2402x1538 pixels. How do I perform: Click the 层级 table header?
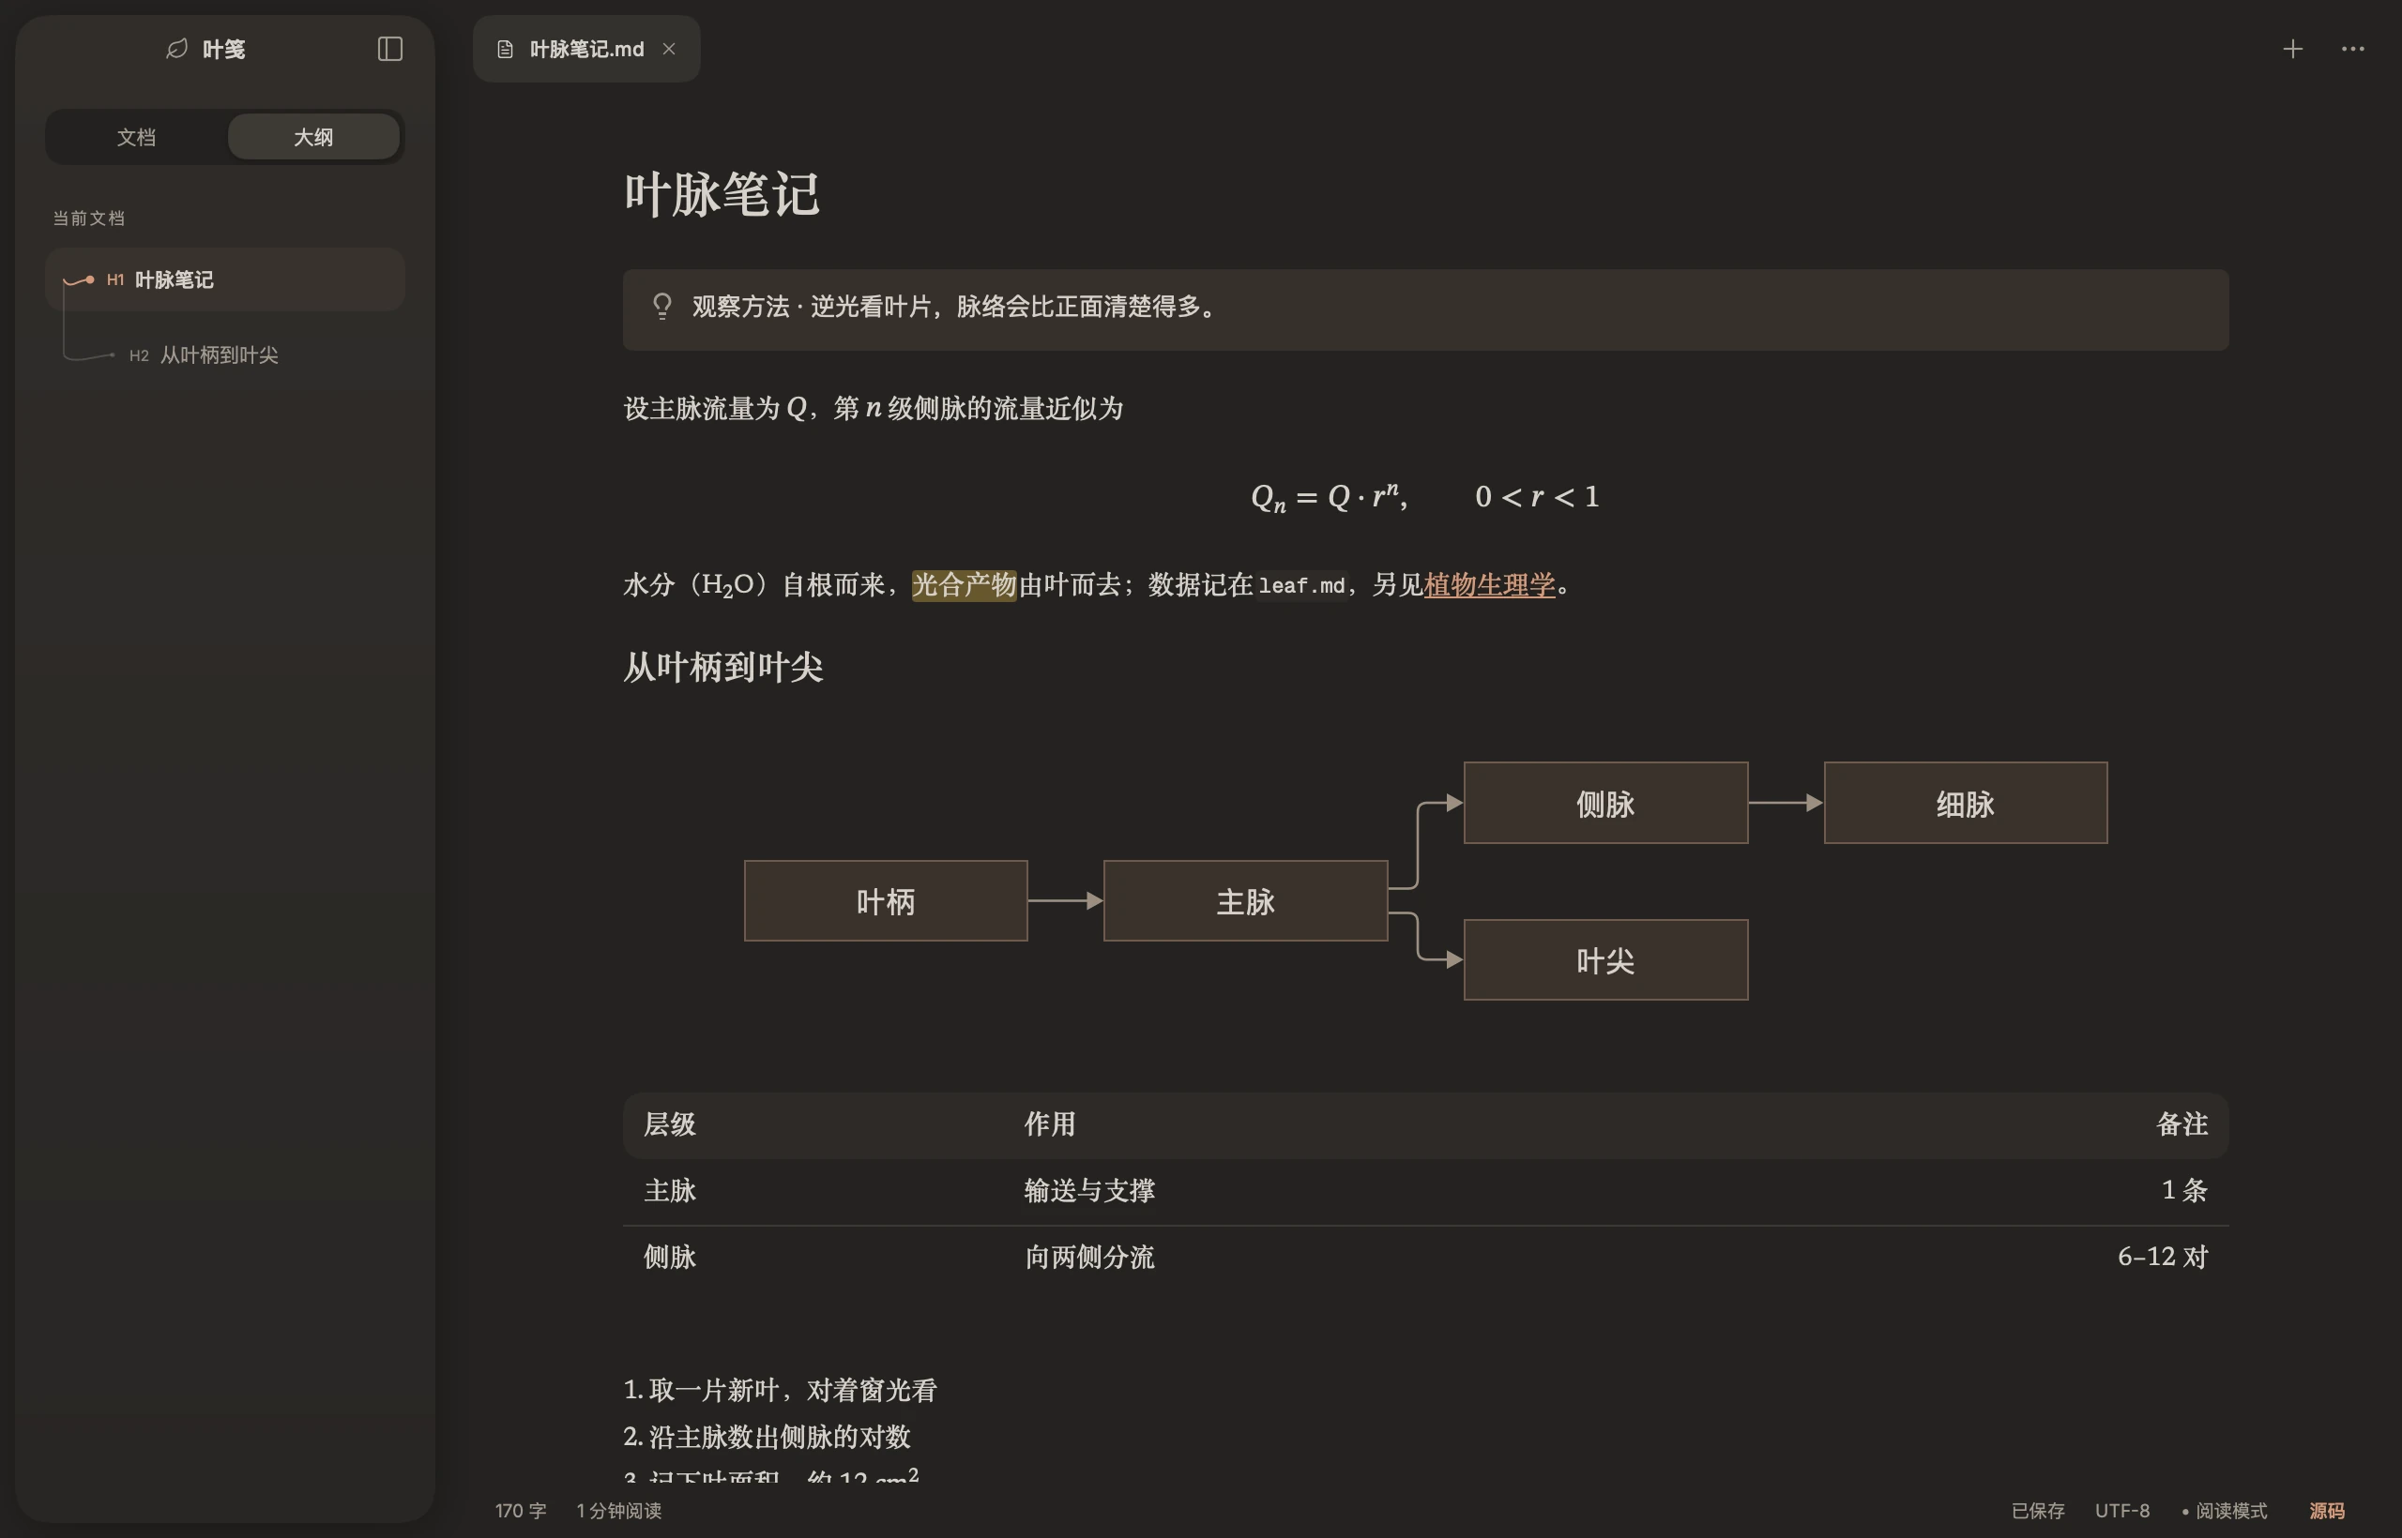pos(669,1124)
